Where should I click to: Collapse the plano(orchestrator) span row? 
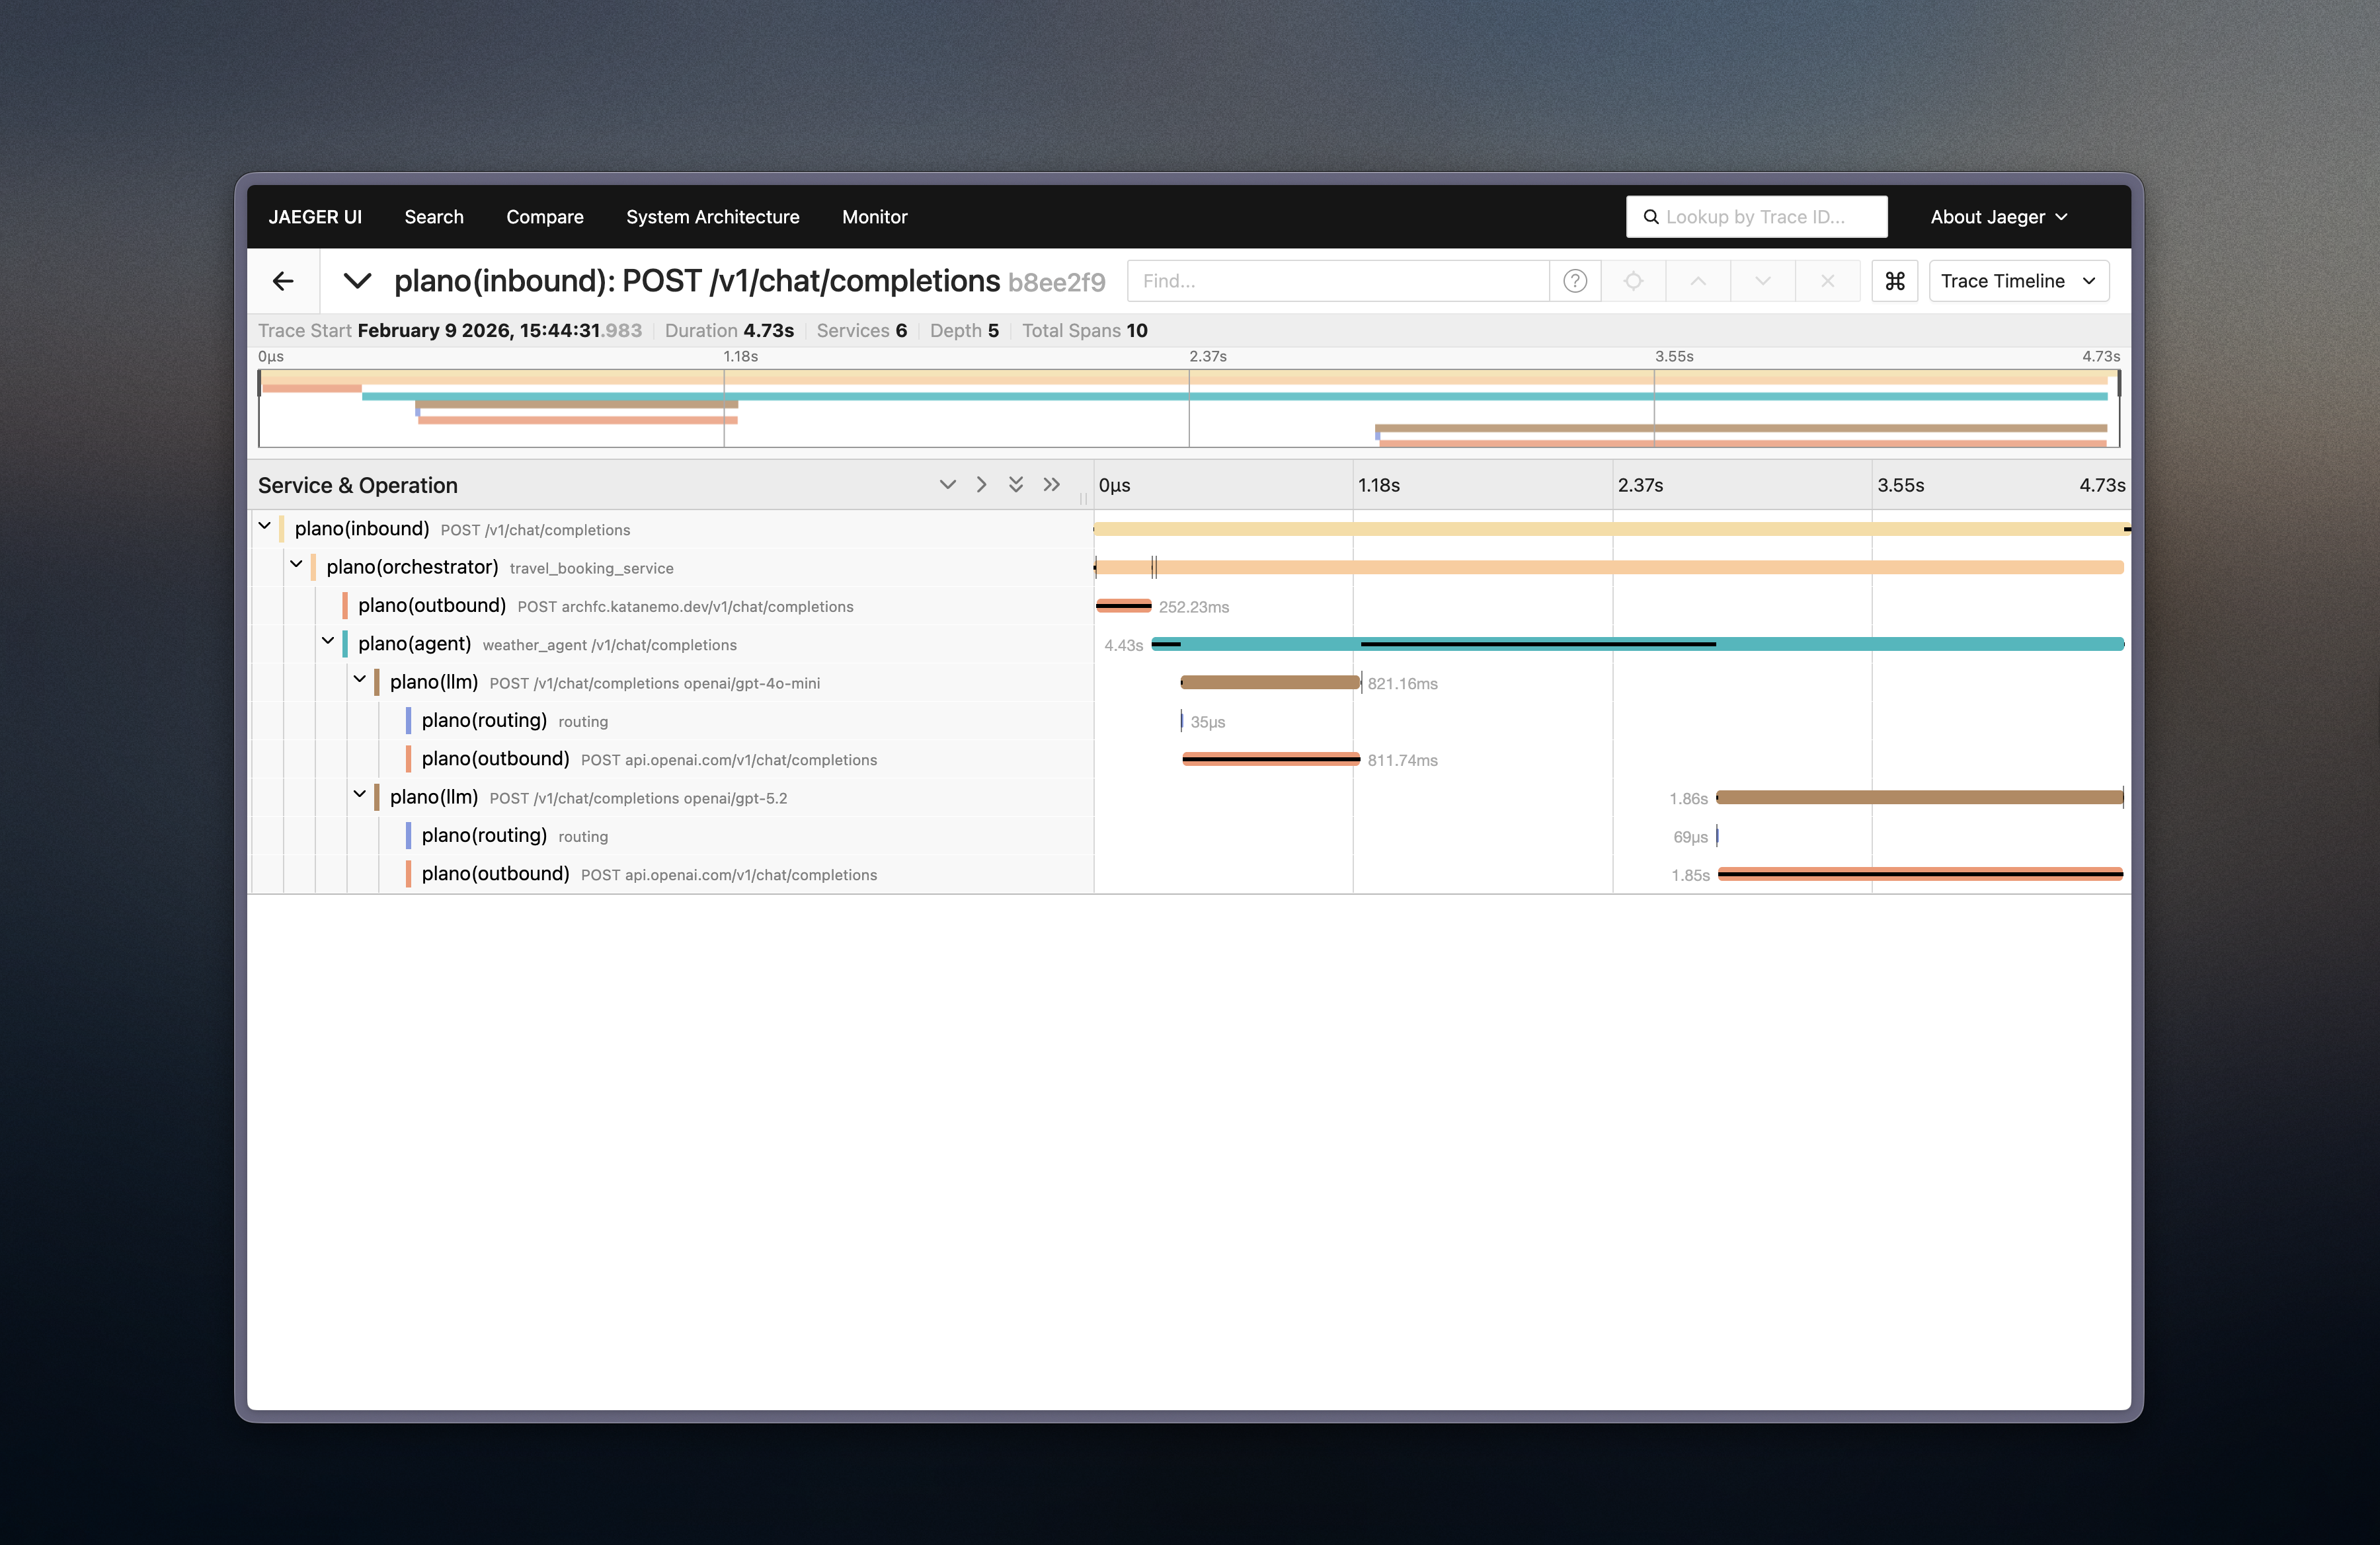coord(296,564)
